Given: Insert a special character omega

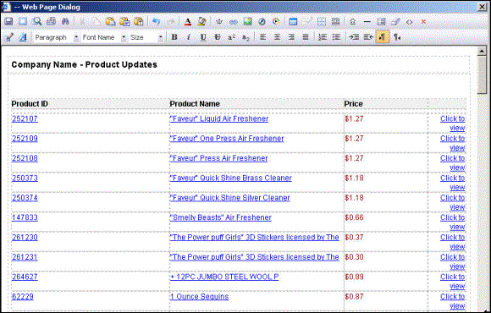Looking at the screenshot, I should click(x=353, y=22).
